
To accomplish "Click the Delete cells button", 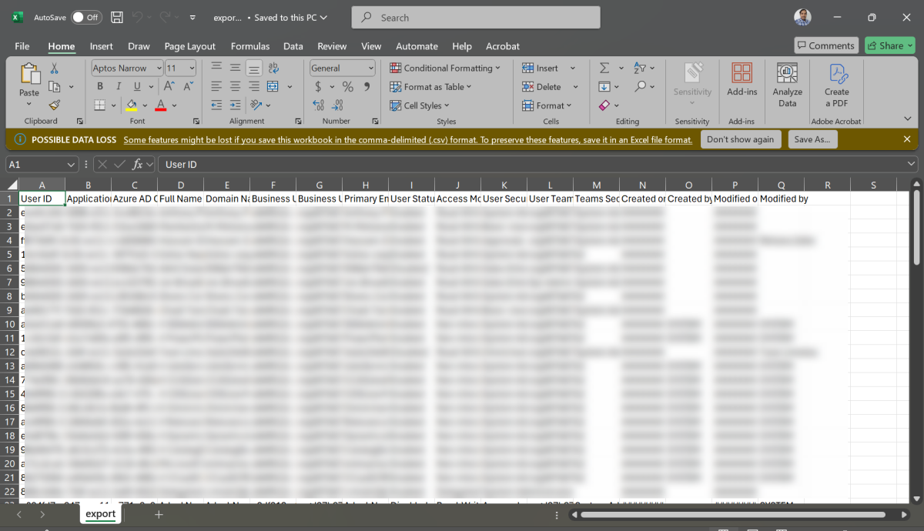I will click(x=541, y=87).
